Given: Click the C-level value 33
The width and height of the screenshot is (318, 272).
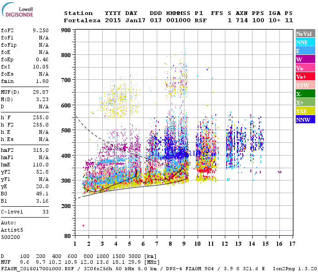Looking at the screenshot, I should tap(45, 212).
